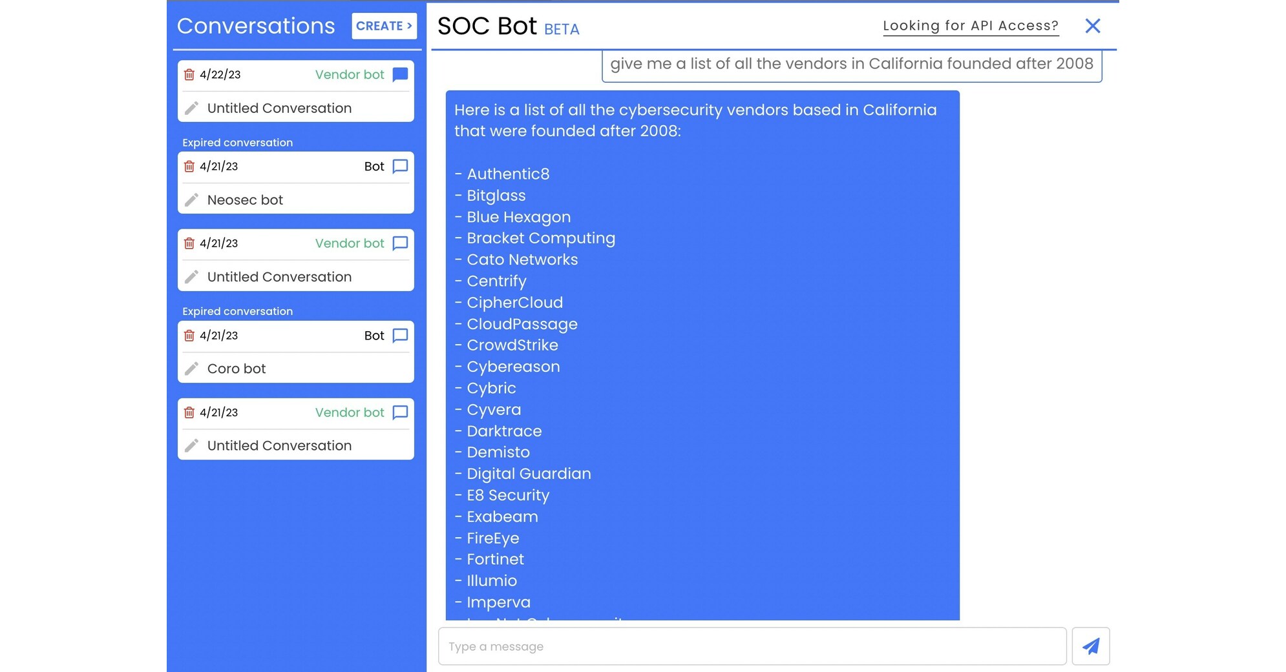Viewport: 1286px width, 672px height.
Task: Send the message with the paper plane icon
Action: pyautogui.click(x=1091, y=646)
